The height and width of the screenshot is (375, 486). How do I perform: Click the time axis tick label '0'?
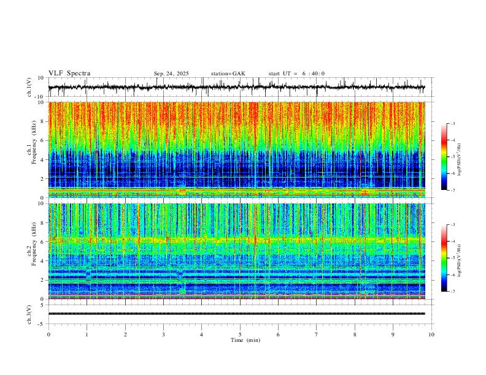coord(48,335)
